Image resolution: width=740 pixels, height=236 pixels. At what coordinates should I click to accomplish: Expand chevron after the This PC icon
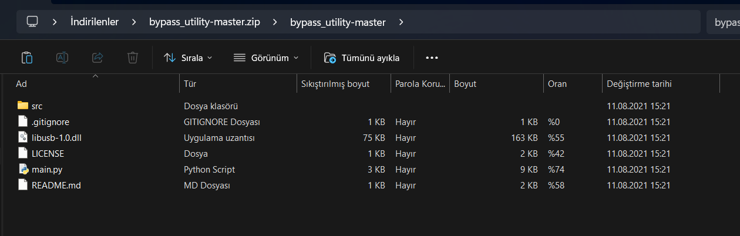tap(54, 22)
